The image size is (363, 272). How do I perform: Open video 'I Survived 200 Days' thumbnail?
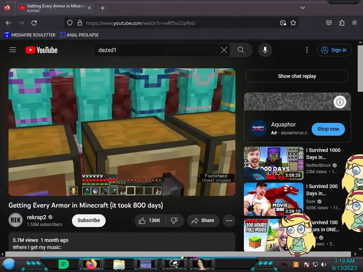click(x=274, y=199)
